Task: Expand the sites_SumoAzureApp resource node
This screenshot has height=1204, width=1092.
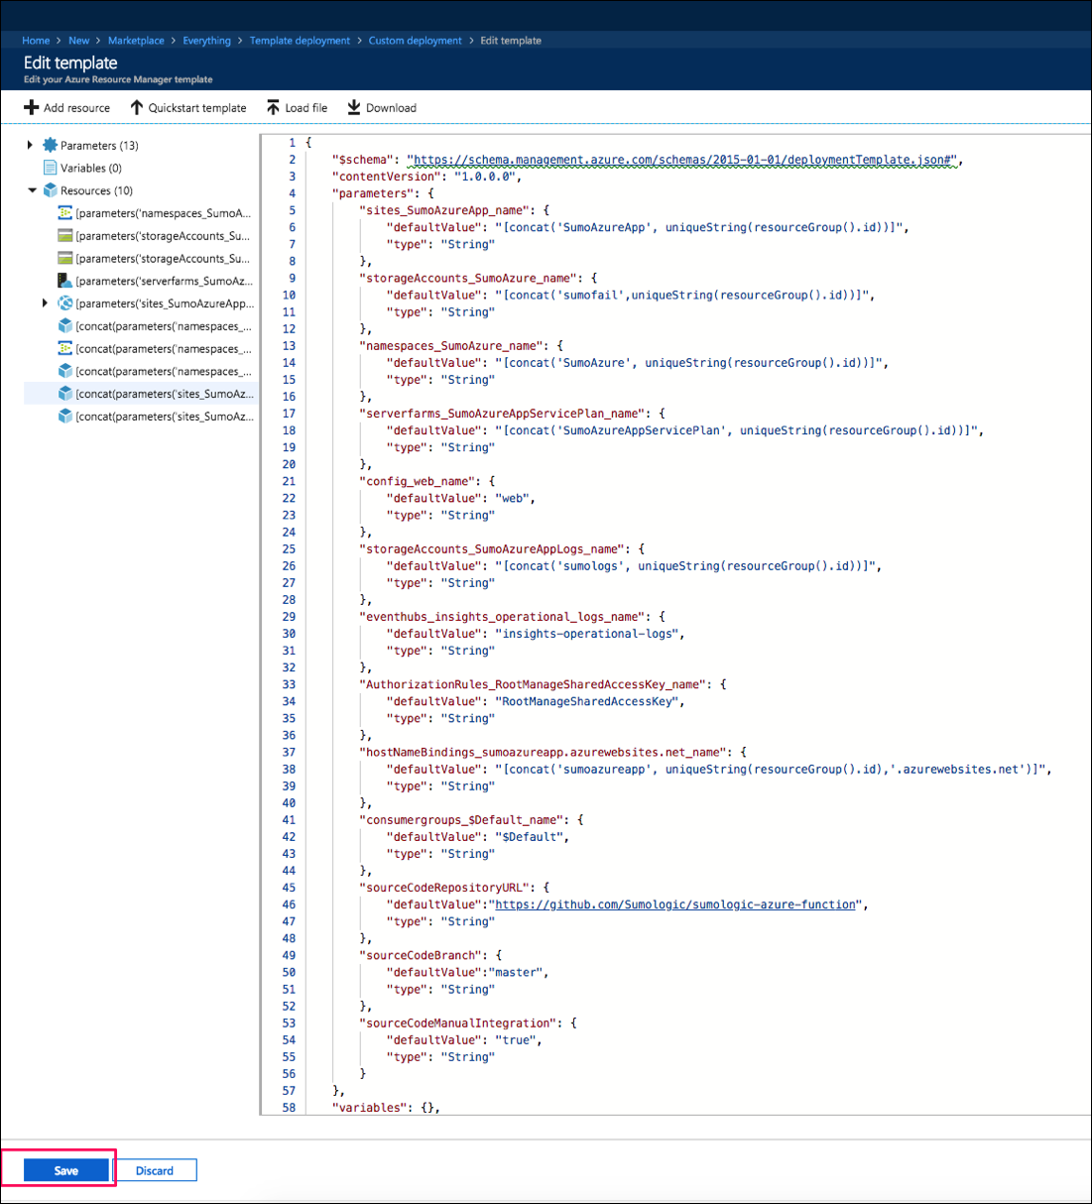Action: [x=45, y=303]
